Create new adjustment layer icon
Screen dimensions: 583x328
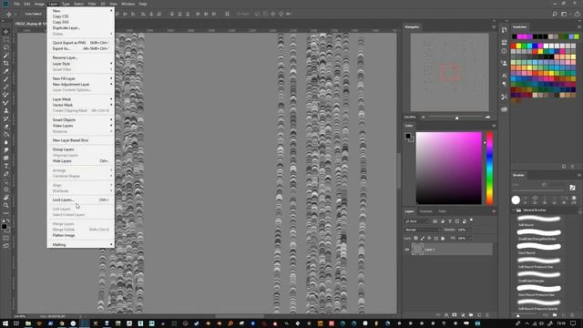coord(463,315)
